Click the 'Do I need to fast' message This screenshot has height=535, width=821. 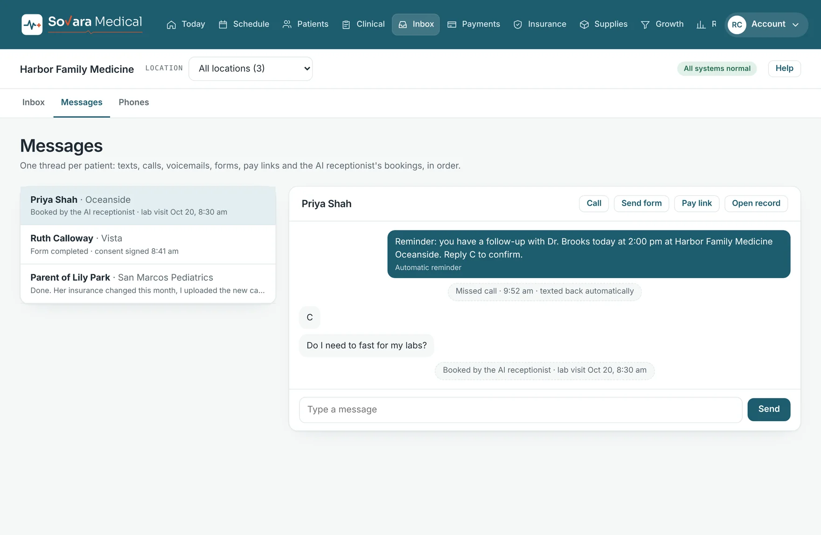(366, 346)
